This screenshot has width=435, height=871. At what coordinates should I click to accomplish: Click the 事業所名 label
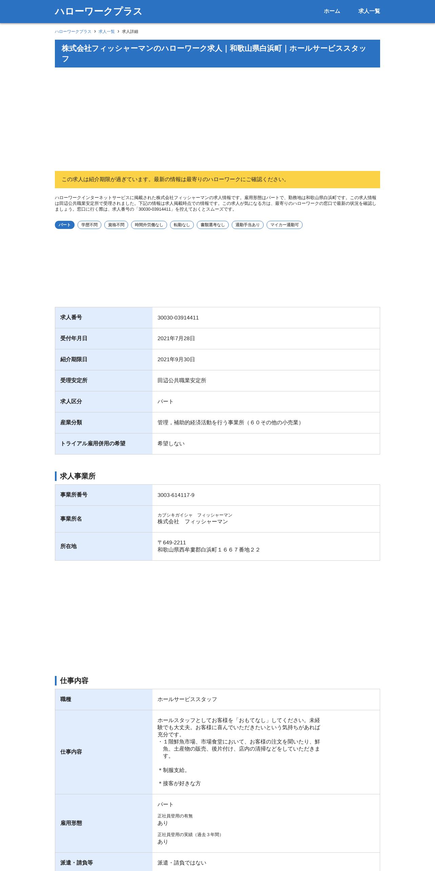(x=71, y=519)
